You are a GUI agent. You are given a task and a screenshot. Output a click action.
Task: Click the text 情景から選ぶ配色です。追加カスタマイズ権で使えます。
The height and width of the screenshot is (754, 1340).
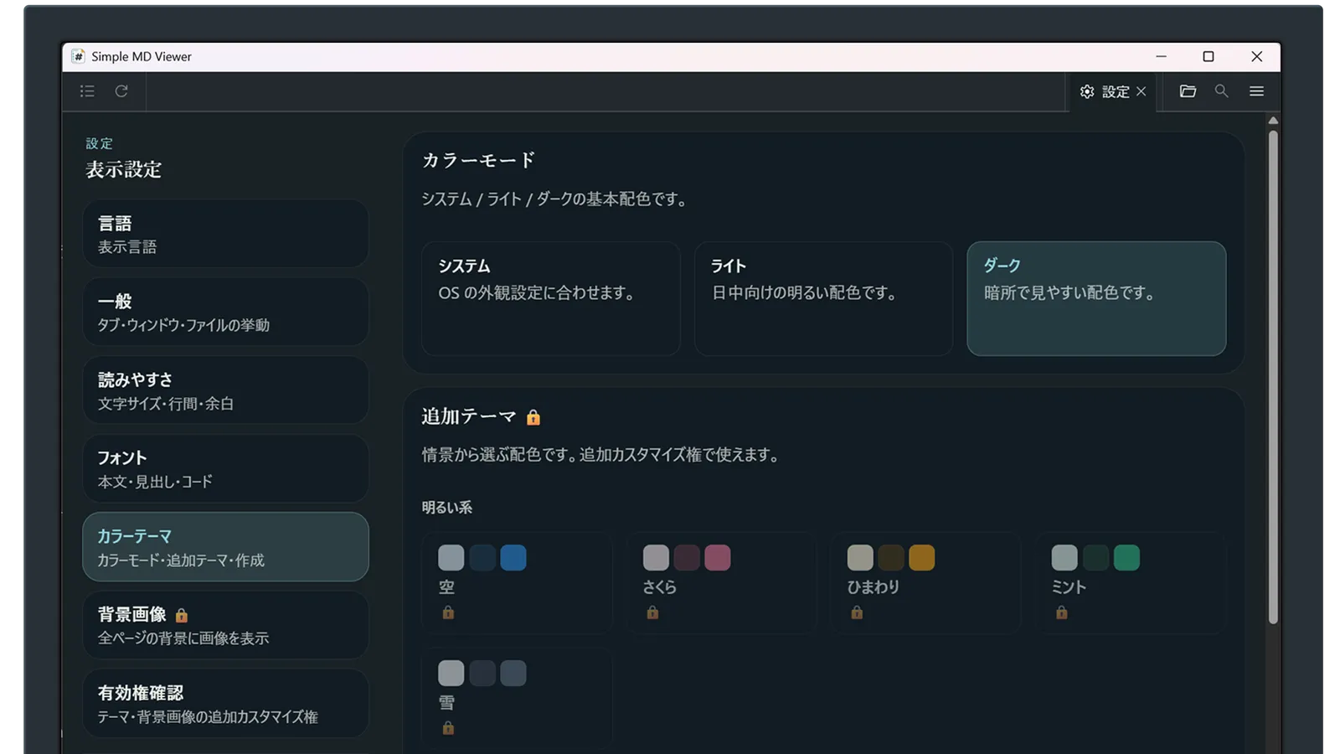click(600, 455)
